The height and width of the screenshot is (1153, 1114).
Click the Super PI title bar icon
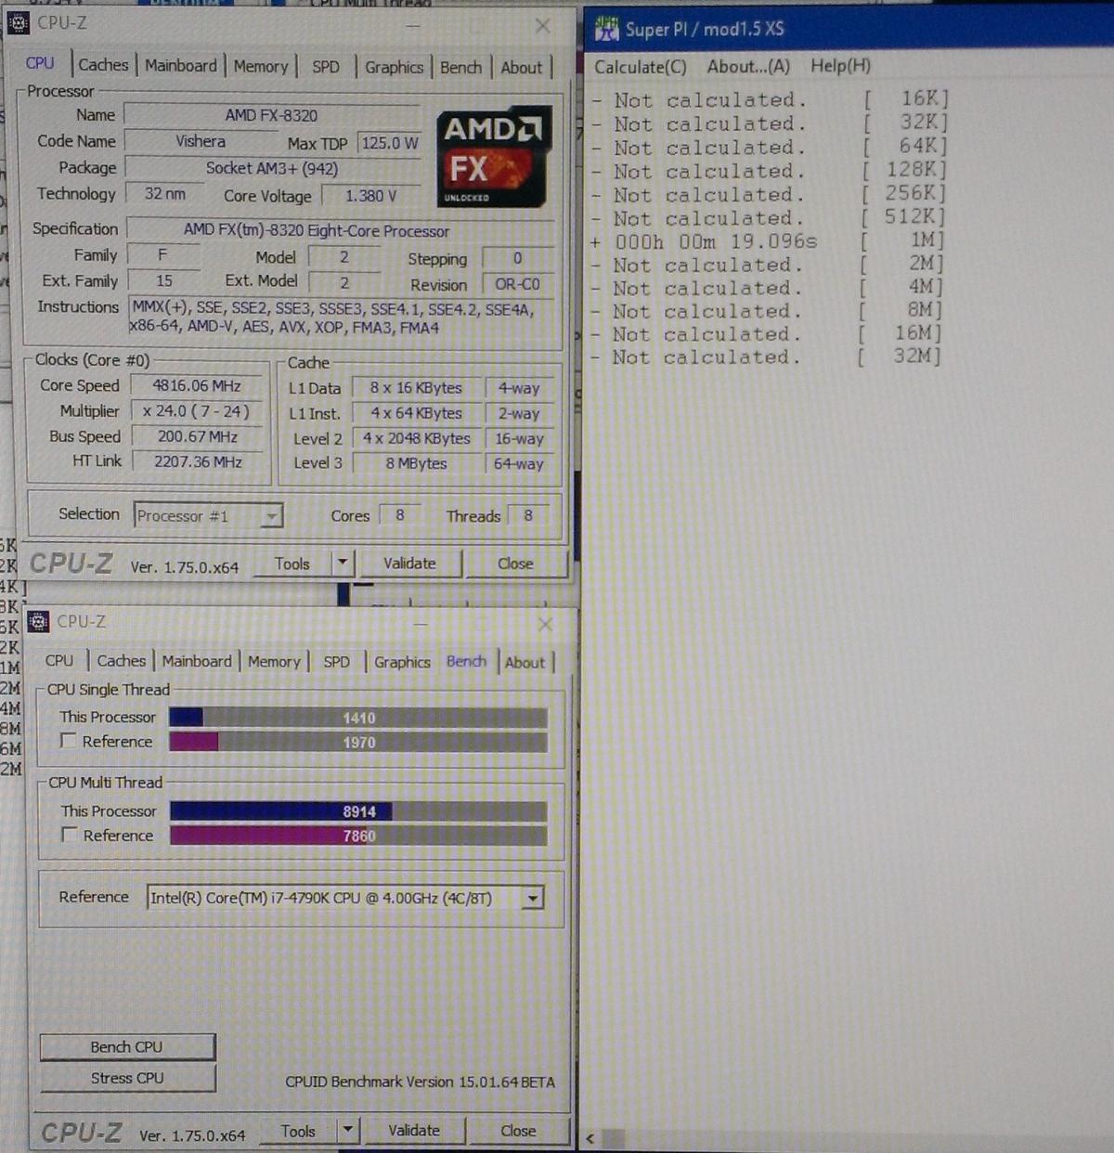606,29
